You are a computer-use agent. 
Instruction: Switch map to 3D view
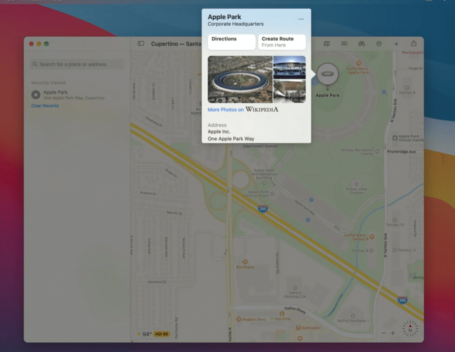tap(344, 43)
